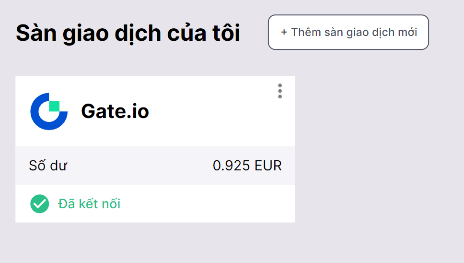Click the green square inside the Gate.io logo
464x263 pixels.
54,106
